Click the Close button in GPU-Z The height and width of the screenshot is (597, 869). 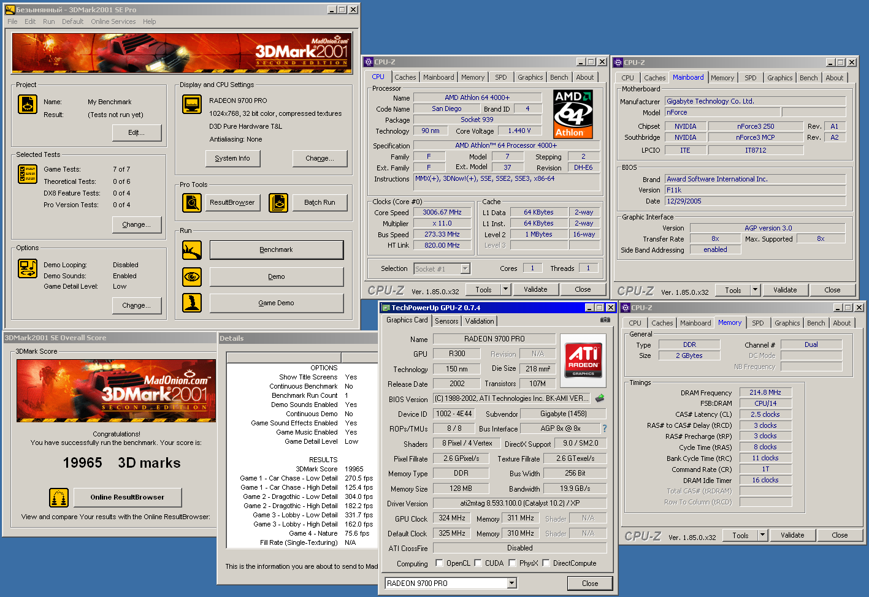point(590,584)
